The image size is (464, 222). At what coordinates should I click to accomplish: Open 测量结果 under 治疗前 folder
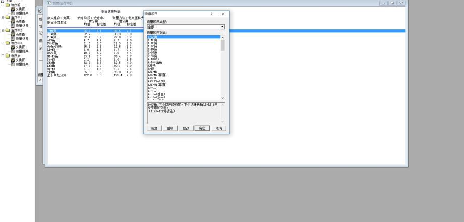click(x=21, y=12)
